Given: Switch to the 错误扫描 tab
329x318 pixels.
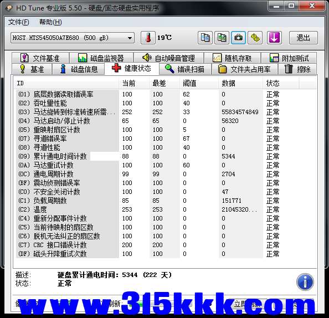Looking at the screenshot, I should tap(185, 69).
